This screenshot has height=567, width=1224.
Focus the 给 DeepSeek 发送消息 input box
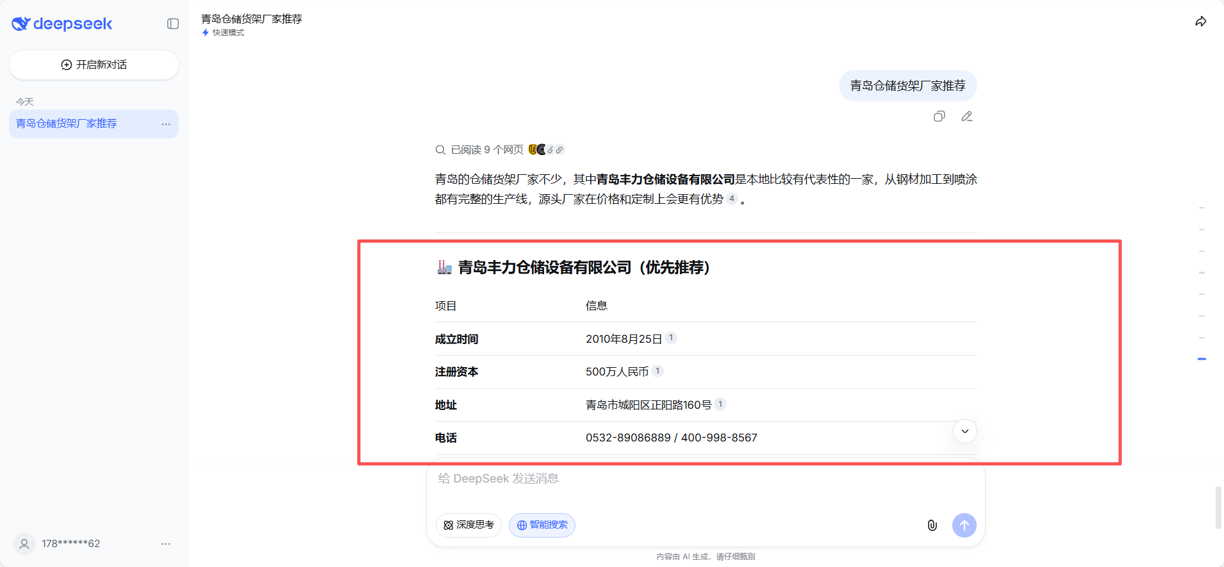706,479
